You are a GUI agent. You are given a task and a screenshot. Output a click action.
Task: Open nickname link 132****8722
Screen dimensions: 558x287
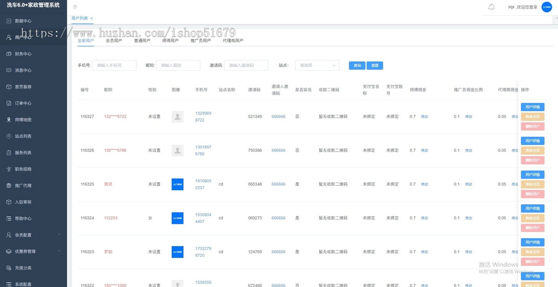pyautogui.click(x=115, y=117)
